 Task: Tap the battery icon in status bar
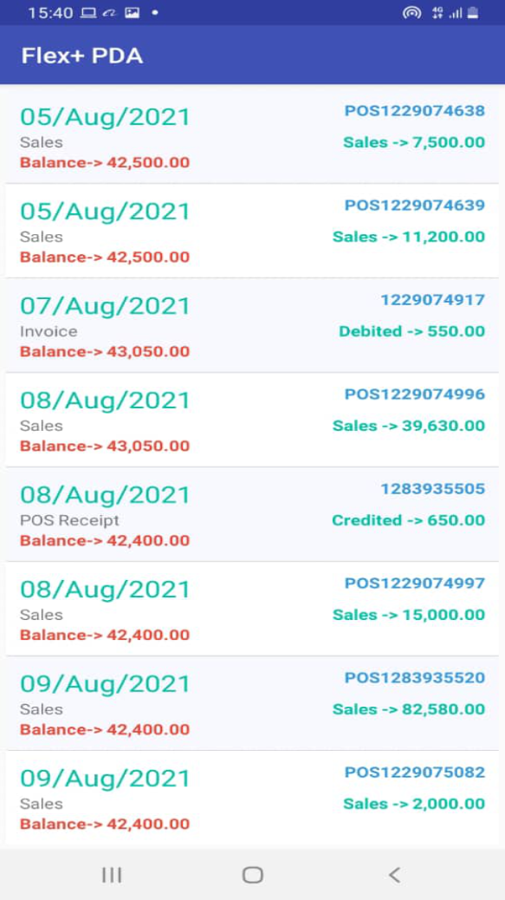click(473, 13)
